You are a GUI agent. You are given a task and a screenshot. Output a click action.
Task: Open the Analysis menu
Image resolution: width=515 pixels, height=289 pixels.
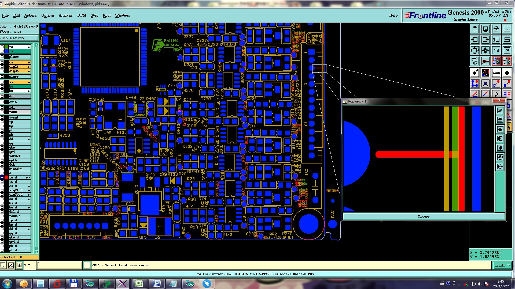pos(65,15)
